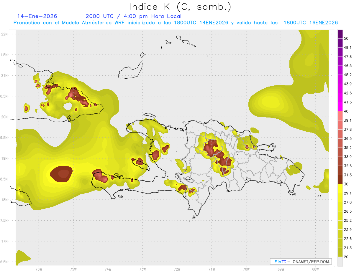This screenshot has width=354, height=273.
Task: Click the map title 'Indice K (C, somb.)'
Action: (x=180, y=7)
